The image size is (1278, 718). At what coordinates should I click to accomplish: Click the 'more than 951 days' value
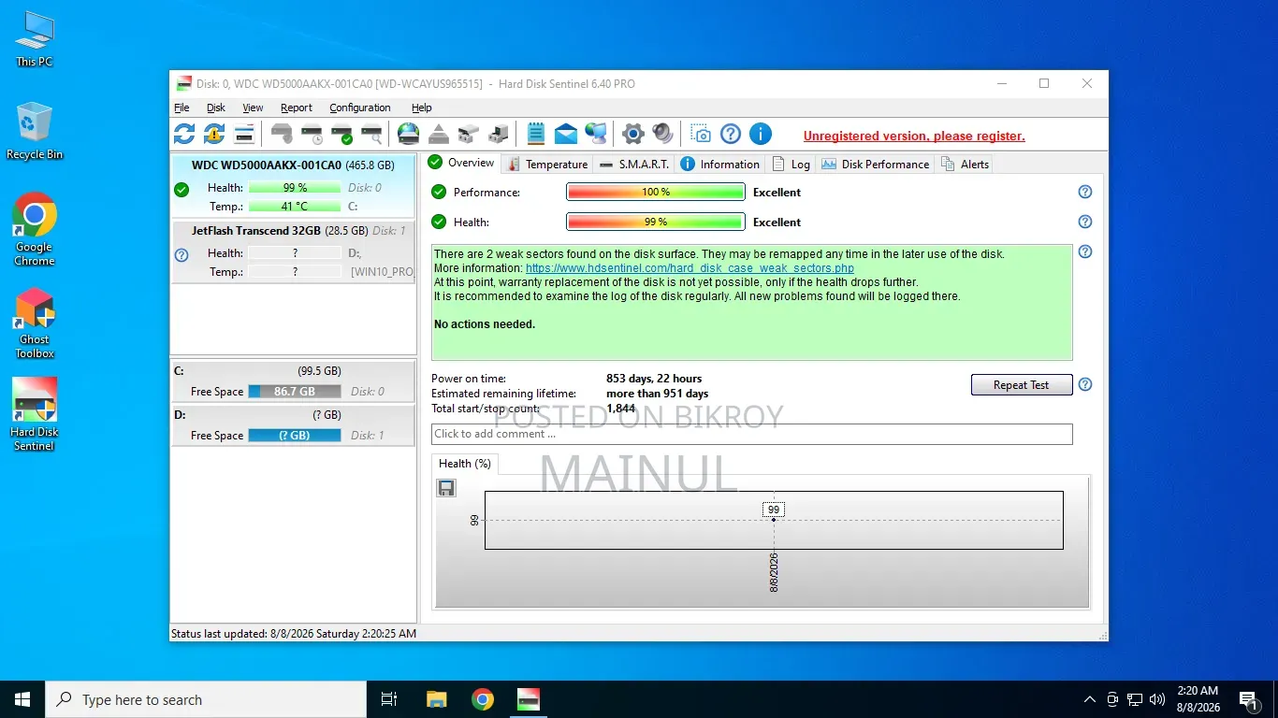click(657, 394)
